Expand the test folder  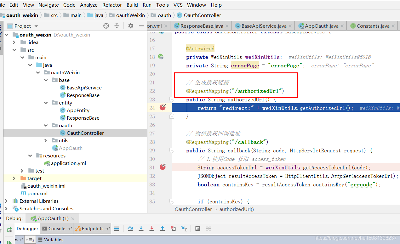click(22, 171)
